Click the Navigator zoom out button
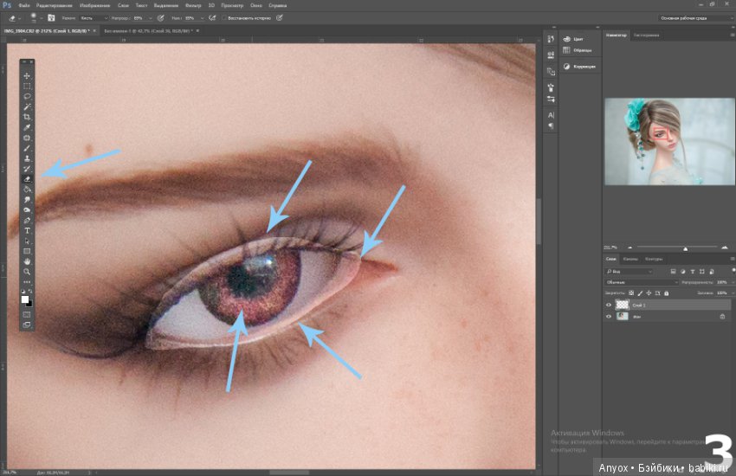 (629, 248)
